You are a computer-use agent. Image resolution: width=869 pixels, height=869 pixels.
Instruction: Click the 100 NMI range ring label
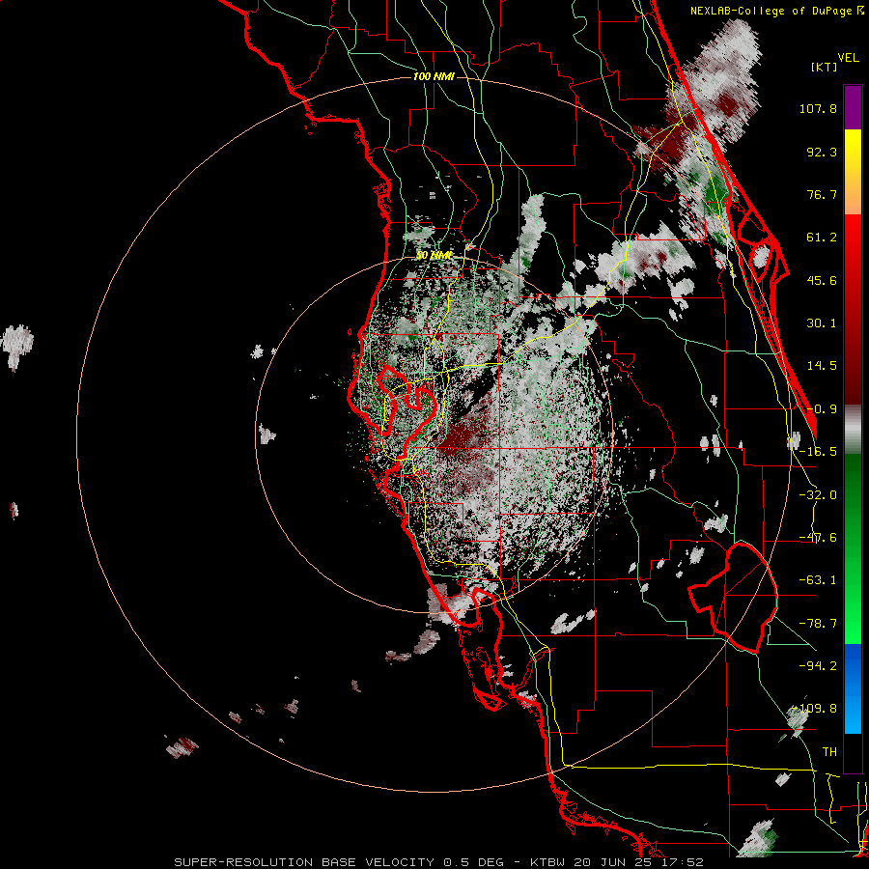[434, 76]
